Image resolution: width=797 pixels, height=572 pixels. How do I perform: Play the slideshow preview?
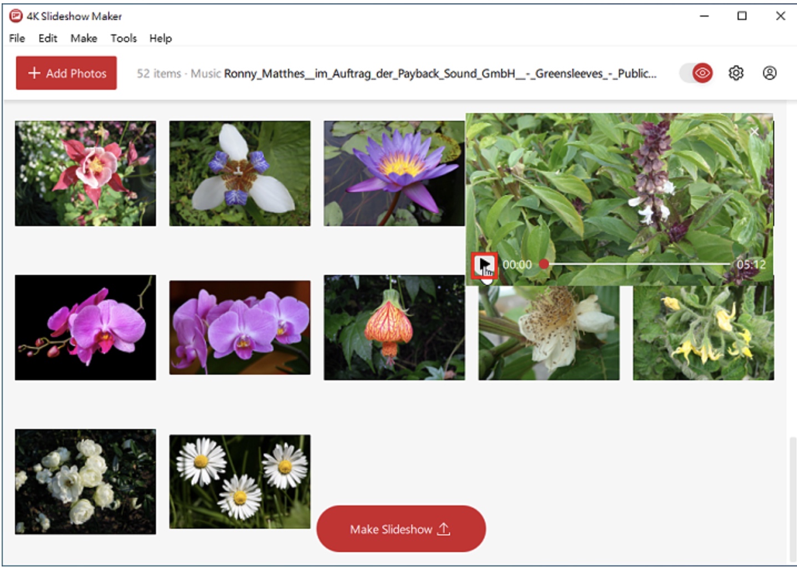point(485,265)
